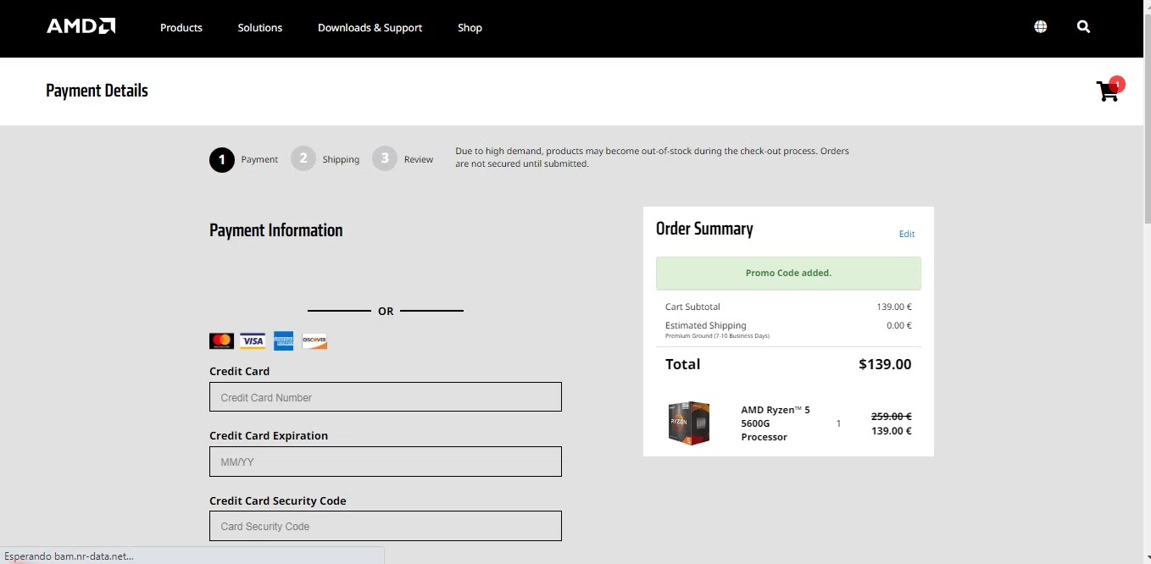Click the Discover card logo
The height and width of the screenshot is (564, 1151).
(x=314, y=340)
